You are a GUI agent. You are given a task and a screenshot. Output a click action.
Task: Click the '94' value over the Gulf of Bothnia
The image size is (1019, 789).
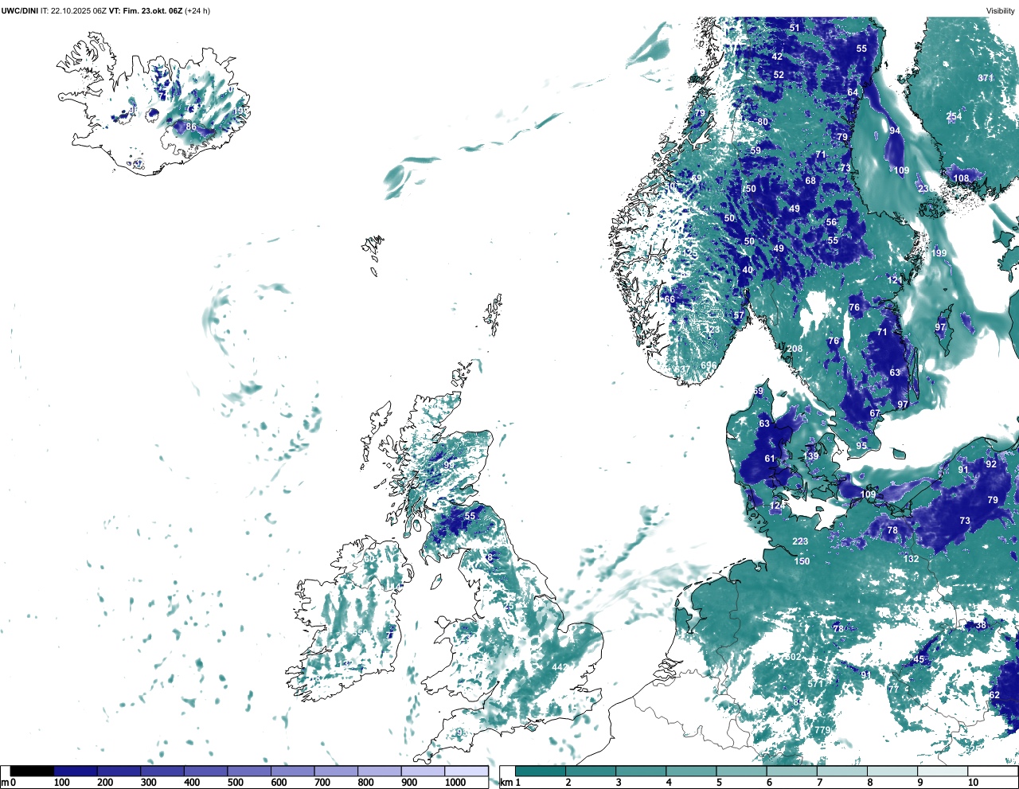pos(895,131)
